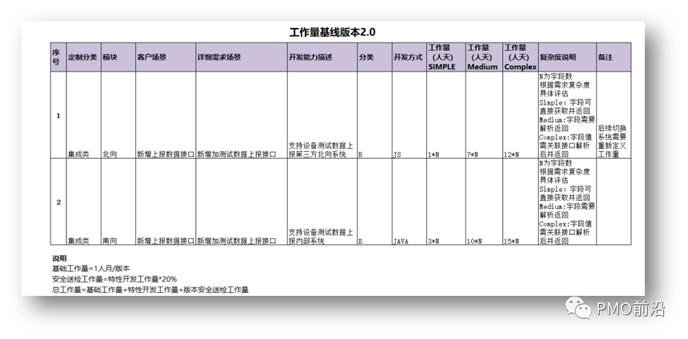Click the JS development method cell
This screenshot has width=688, height=339.
pos(409,115)
